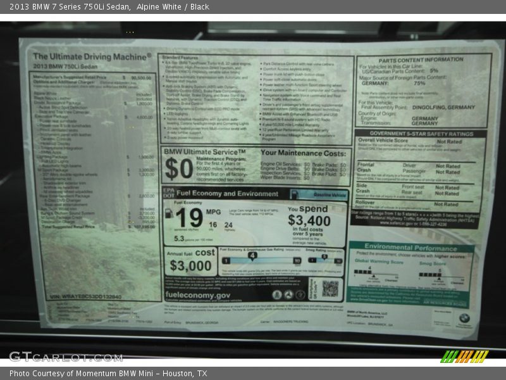The width and height of the screenshot is (506, 380).
Task: Click the 'Standard Features' heading
Action: (x=180, y=58)
